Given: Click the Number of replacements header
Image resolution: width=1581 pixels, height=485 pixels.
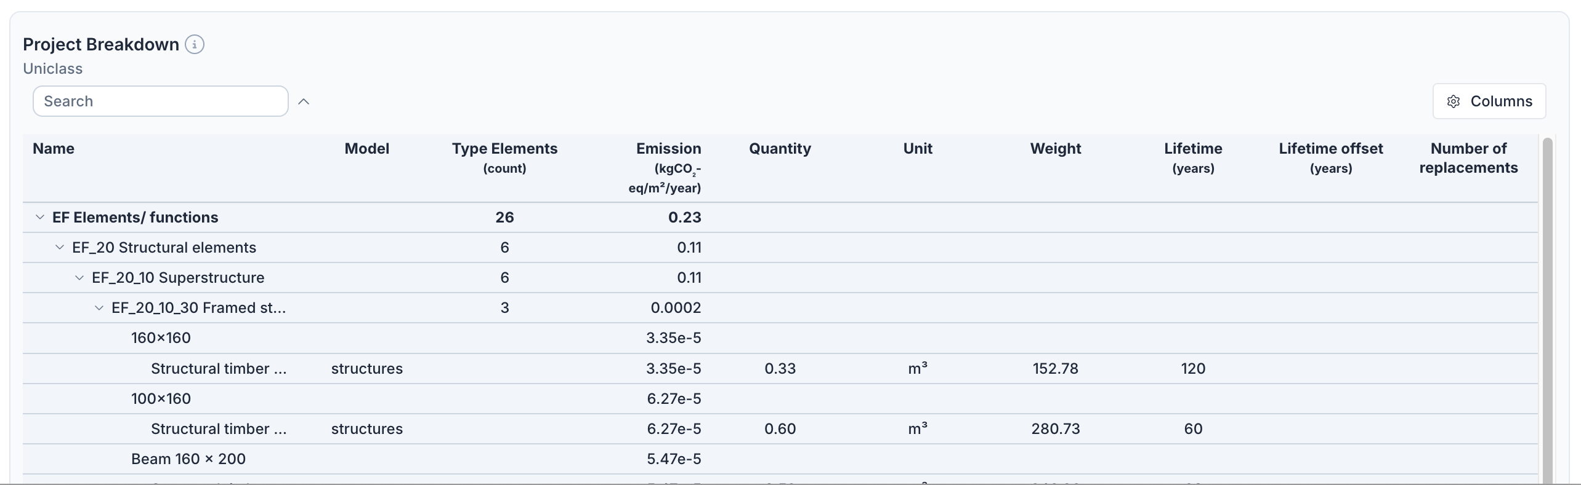Looking at the screenshot, I should click(x=1468, y=158).
